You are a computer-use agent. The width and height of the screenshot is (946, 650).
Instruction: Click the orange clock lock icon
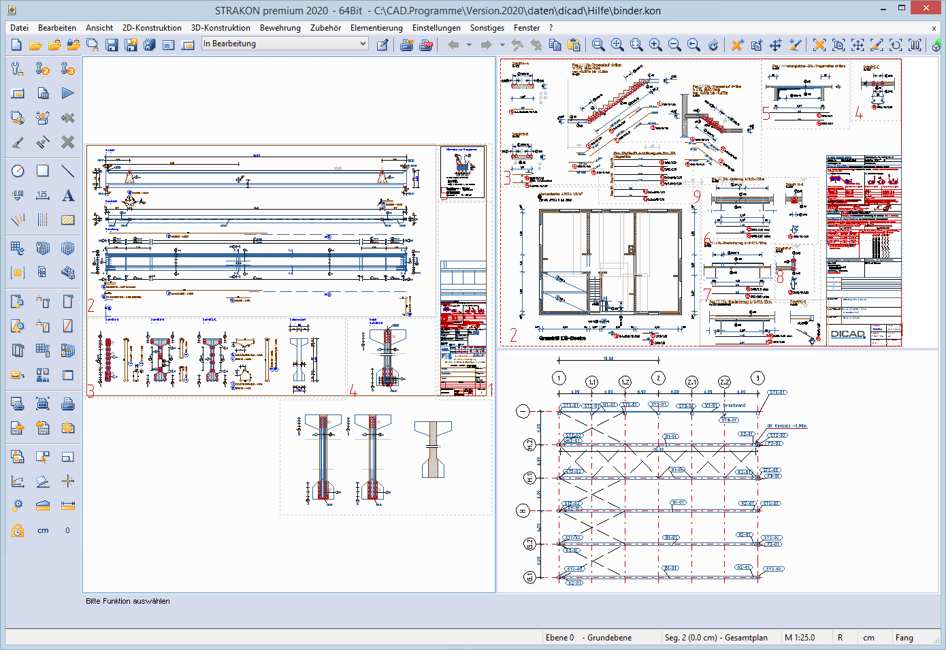18,530
